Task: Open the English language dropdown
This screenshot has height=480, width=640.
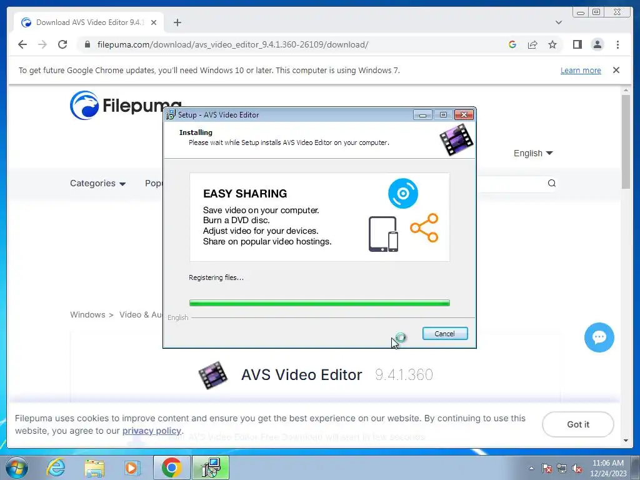Action: [x=533, y=153]
